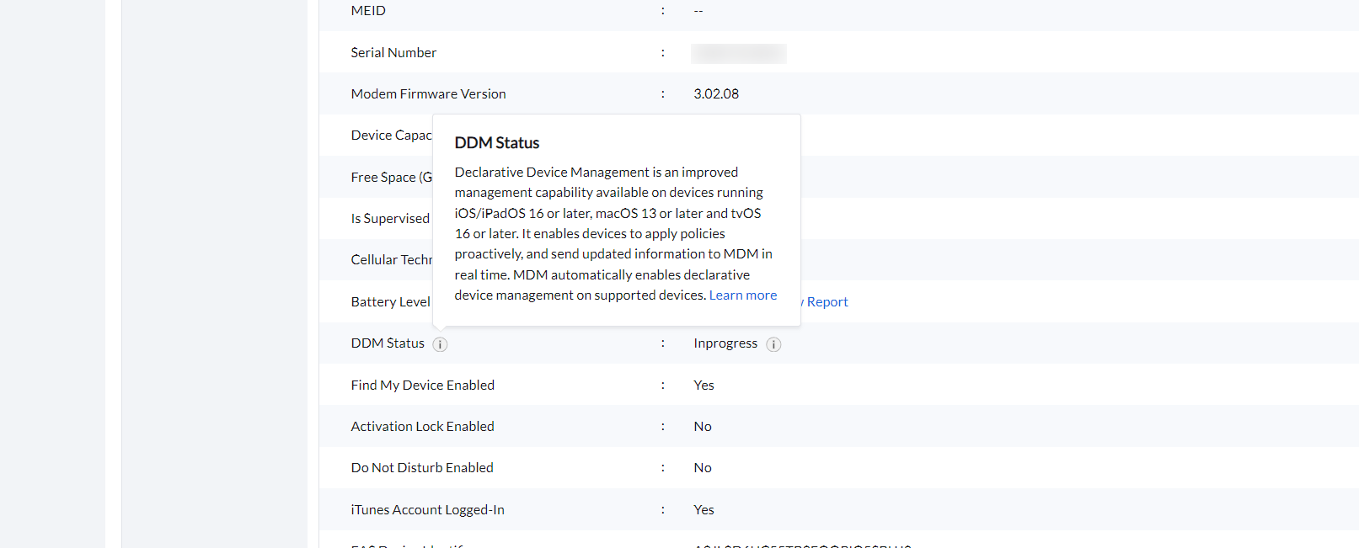Click the Modem Firmware Version label

[428, 94]
